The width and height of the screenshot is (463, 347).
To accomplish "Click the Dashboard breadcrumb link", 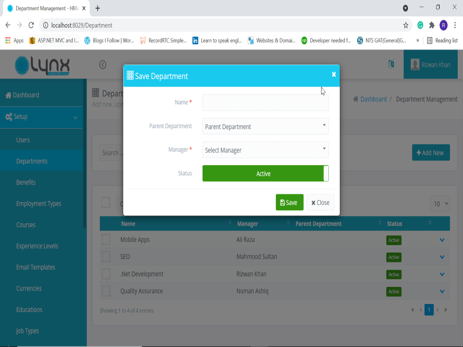I will pos(373,99).
